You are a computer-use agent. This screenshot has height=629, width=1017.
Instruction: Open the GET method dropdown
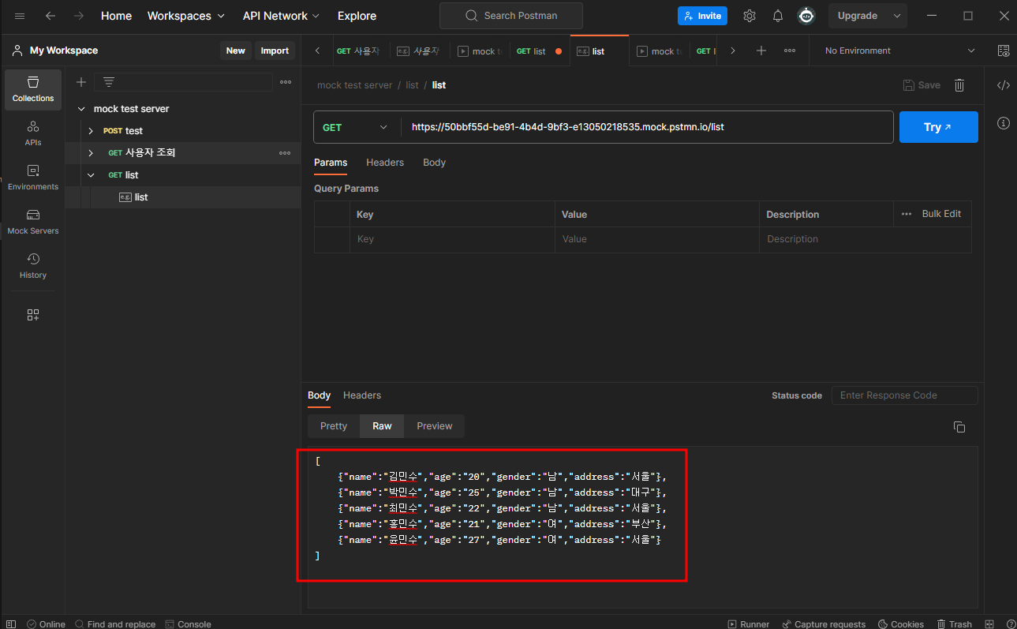[x=357, y=126]
